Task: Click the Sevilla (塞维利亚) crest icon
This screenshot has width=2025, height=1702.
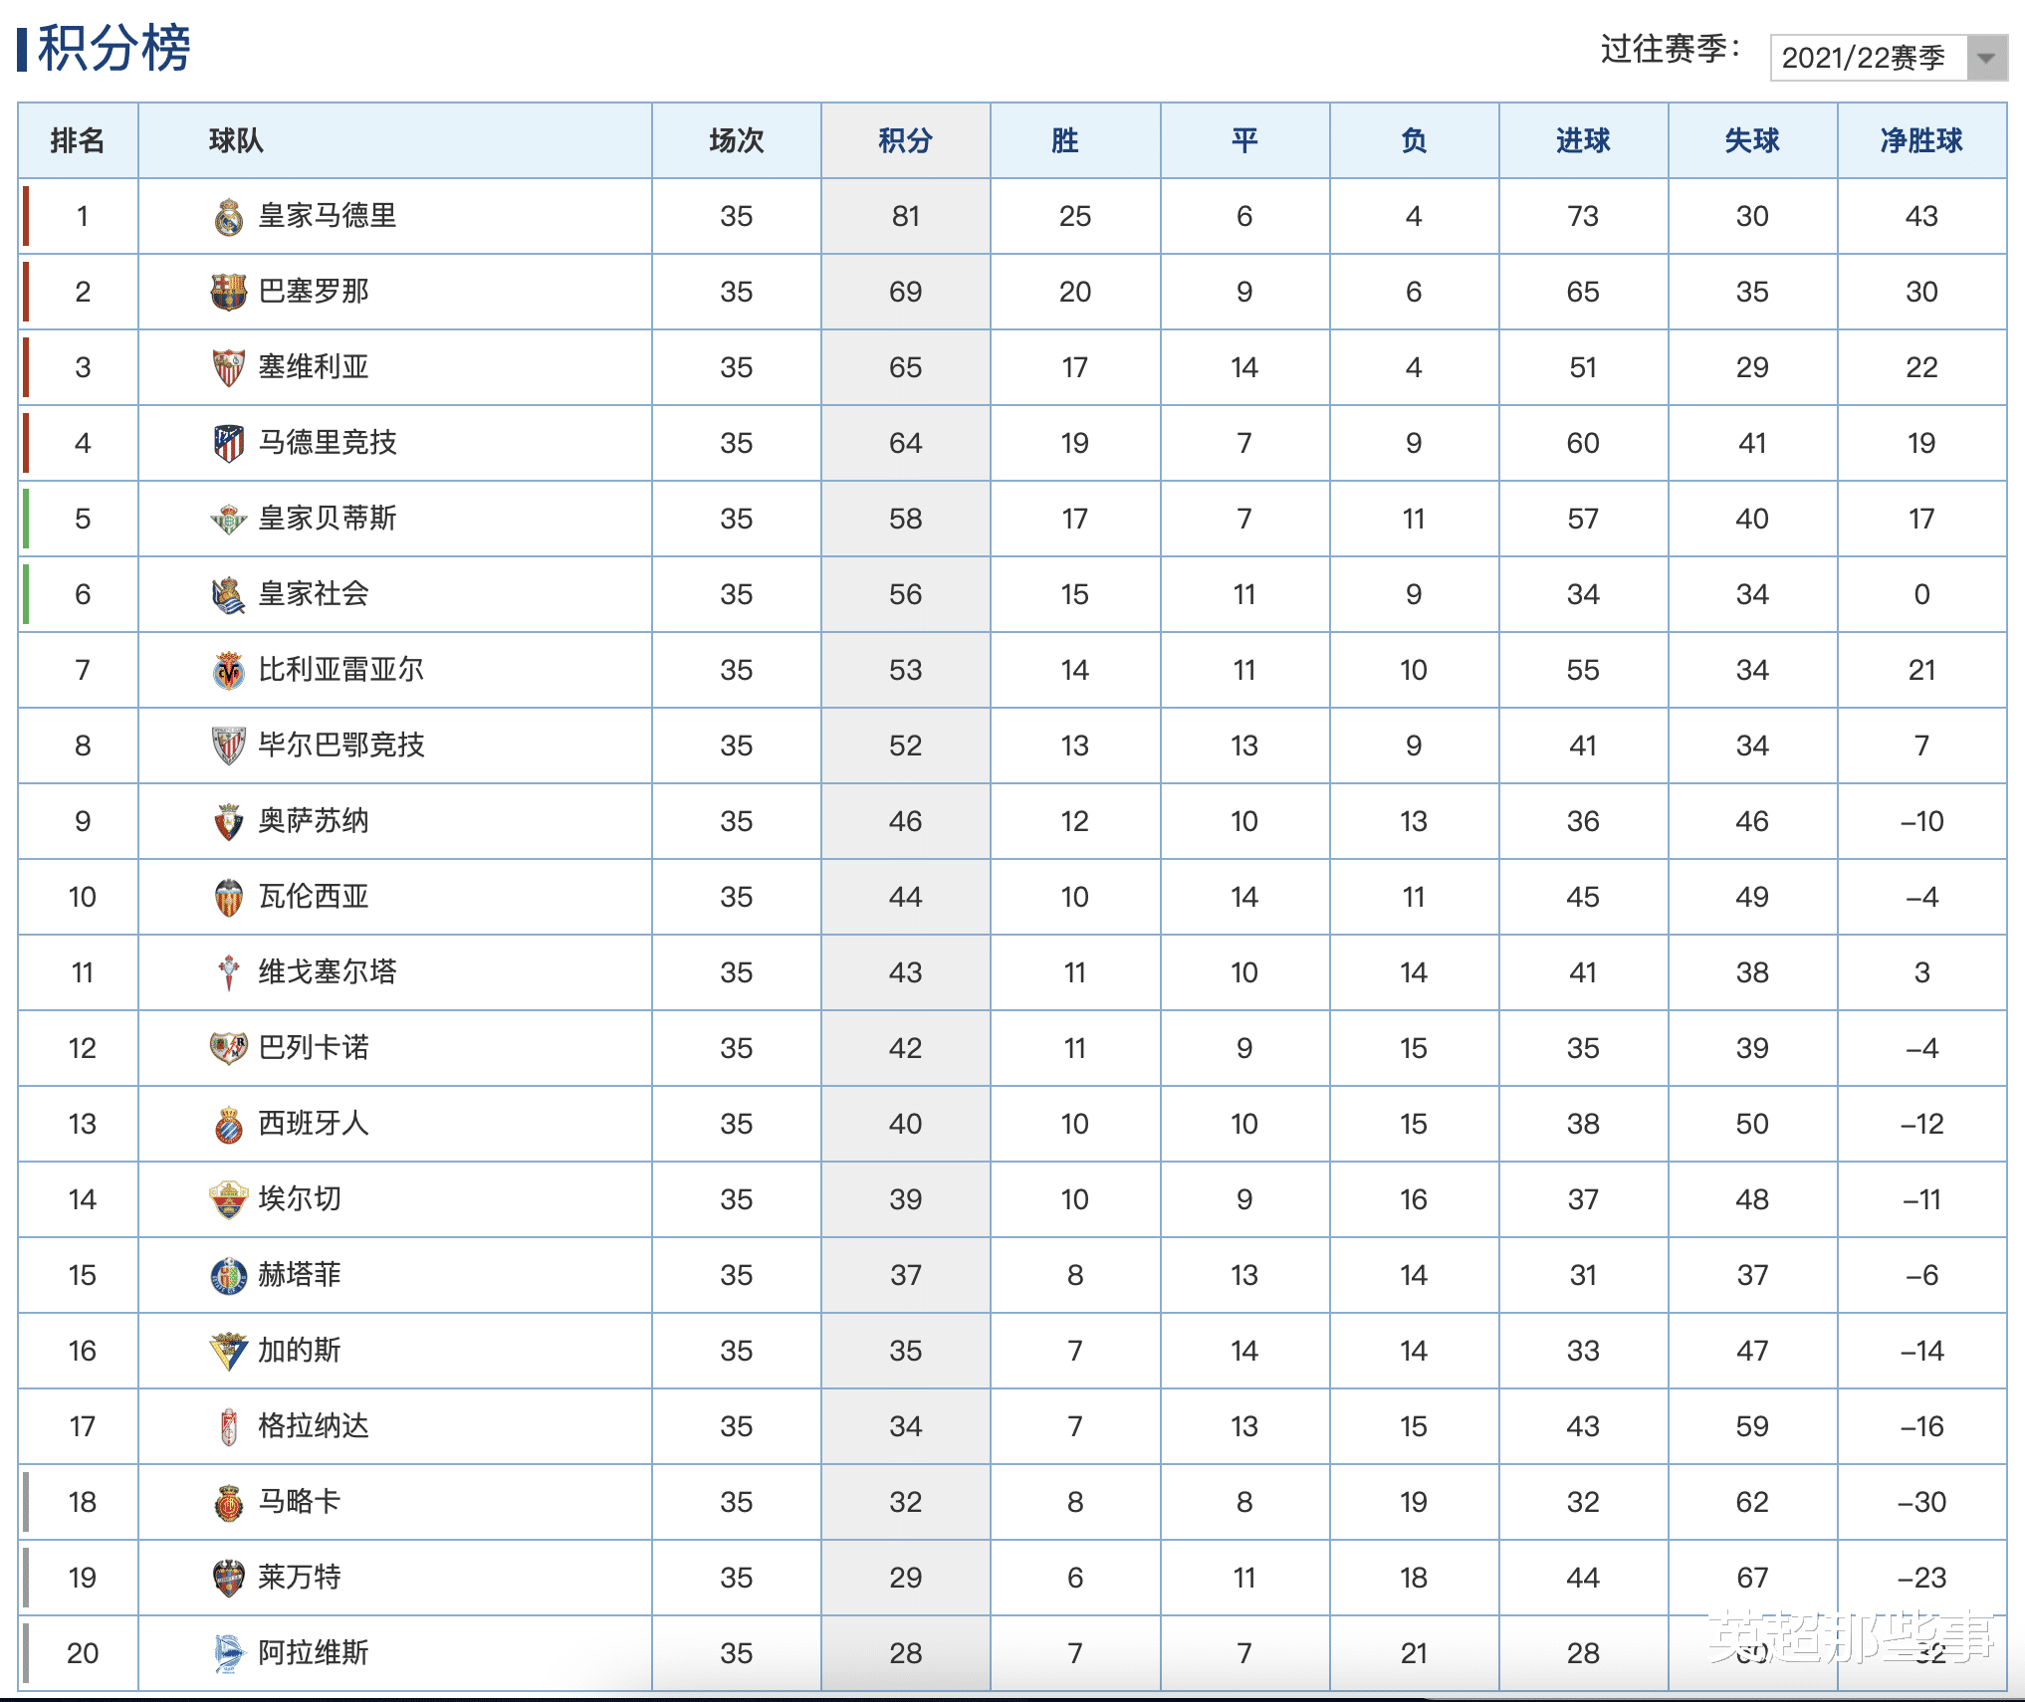Action: [229, 368]
